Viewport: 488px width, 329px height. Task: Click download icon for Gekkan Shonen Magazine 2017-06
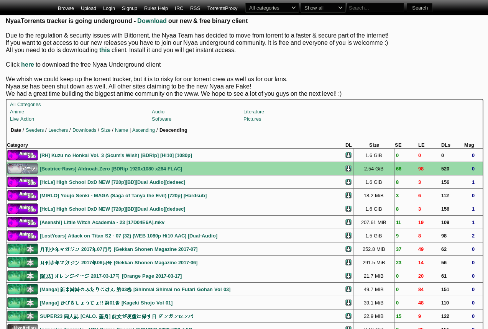click(348, 262)
